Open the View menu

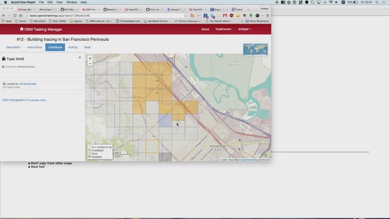[59, 2]
